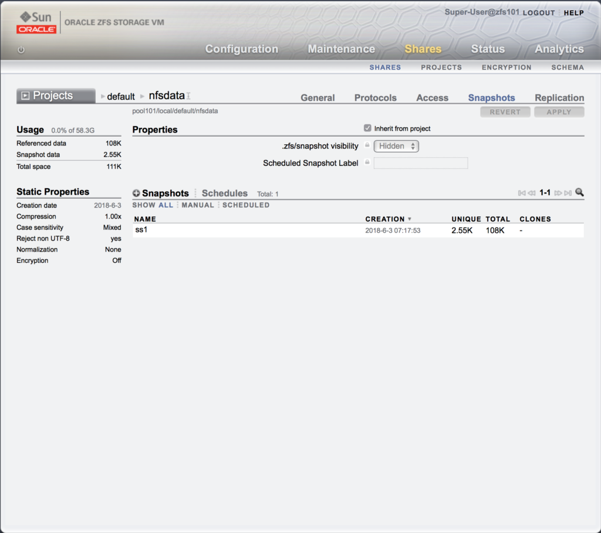Image resolution: width=601 pixels, height=533 pixels.
Task: Click the Super-User@zfs101 username
Action: point(482,12)
